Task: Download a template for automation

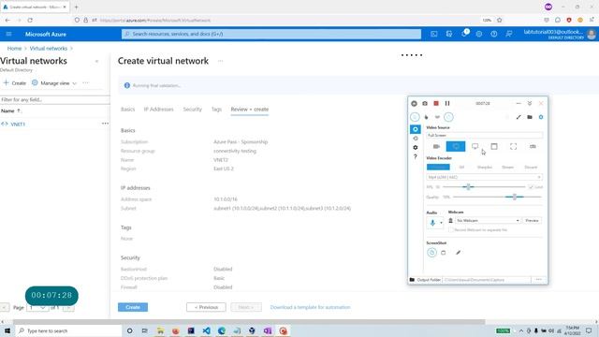Action: click(x=310, y=307)
